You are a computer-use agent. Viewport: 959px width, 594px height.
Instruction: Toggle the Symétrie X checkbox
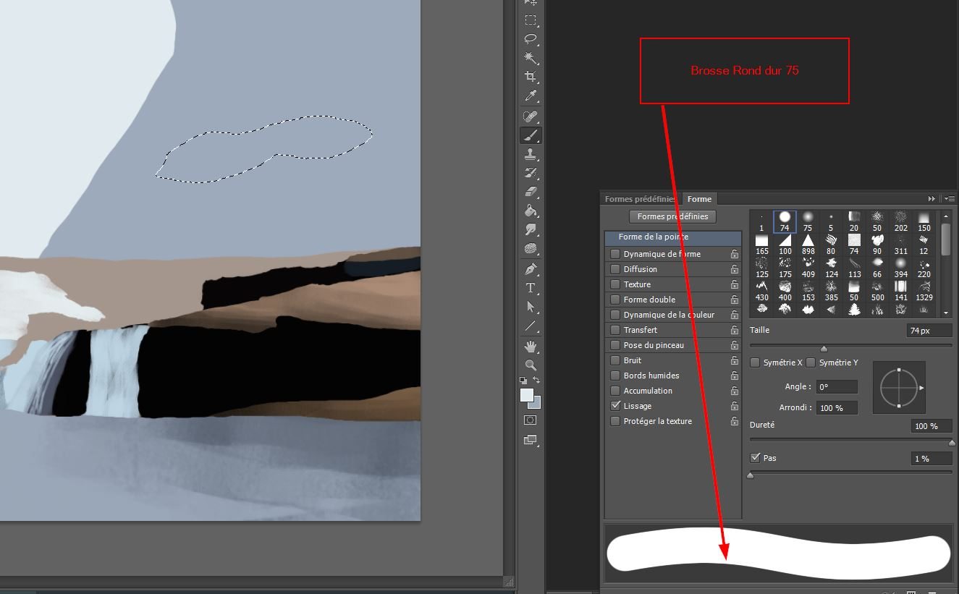(x=755, y=362)
